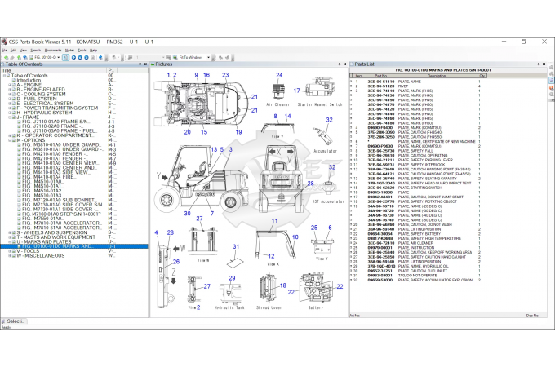Image resolution: width=555 pixels, height=367 pixels.
Task: Close the Parts List panel
Action: point(544,64)
